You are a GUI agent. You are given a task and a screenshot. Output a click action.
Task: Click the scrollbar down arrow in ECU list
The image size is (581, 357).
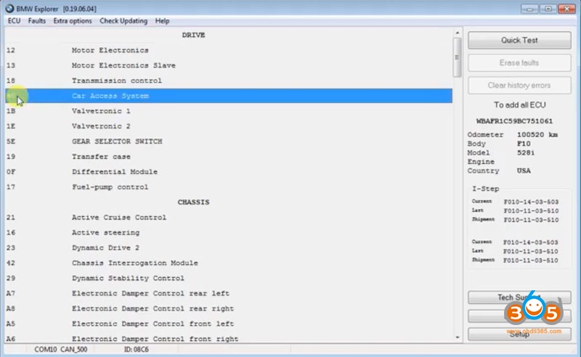coord(458,337)
